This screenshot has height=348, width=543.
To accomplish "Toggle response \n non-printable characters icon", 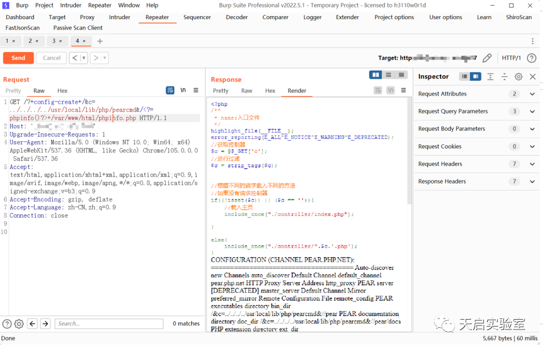I will coord(391,90).
